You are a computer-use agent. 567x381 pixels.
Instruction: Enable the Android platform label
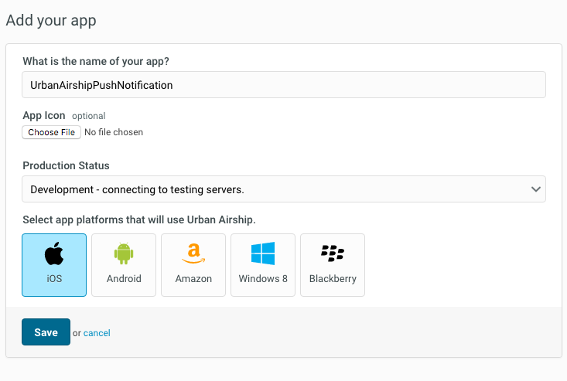point(124,279)
